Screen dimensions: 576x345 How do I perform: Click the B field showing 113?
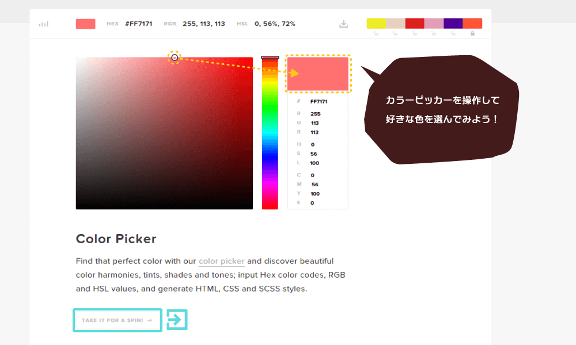pyautogui.click(x=314, y=132)
